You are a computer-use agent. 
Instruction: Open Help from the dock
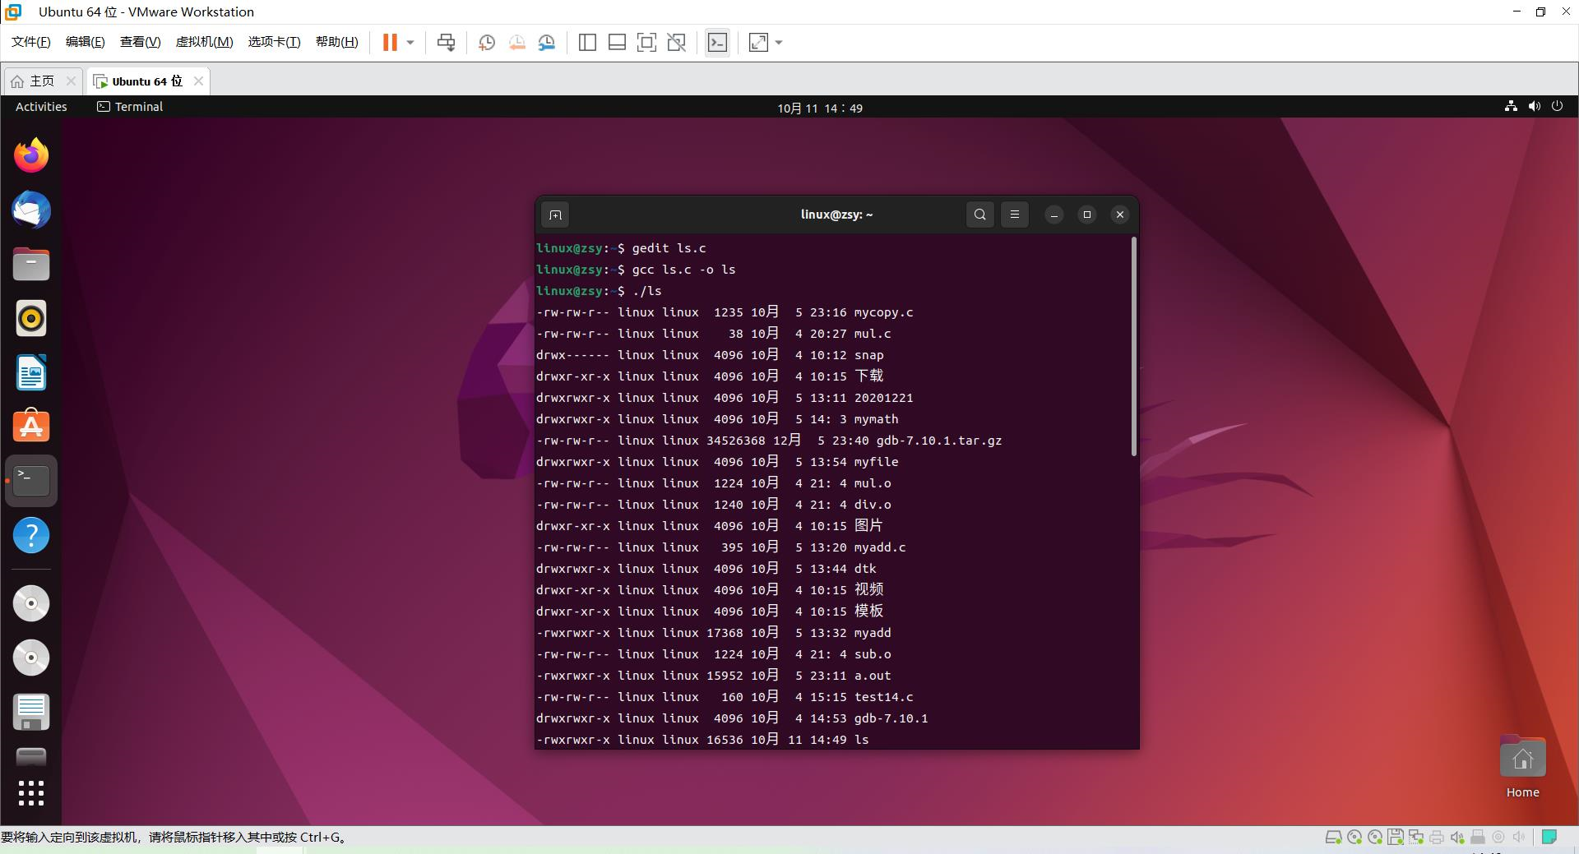[x=31, y=535]
